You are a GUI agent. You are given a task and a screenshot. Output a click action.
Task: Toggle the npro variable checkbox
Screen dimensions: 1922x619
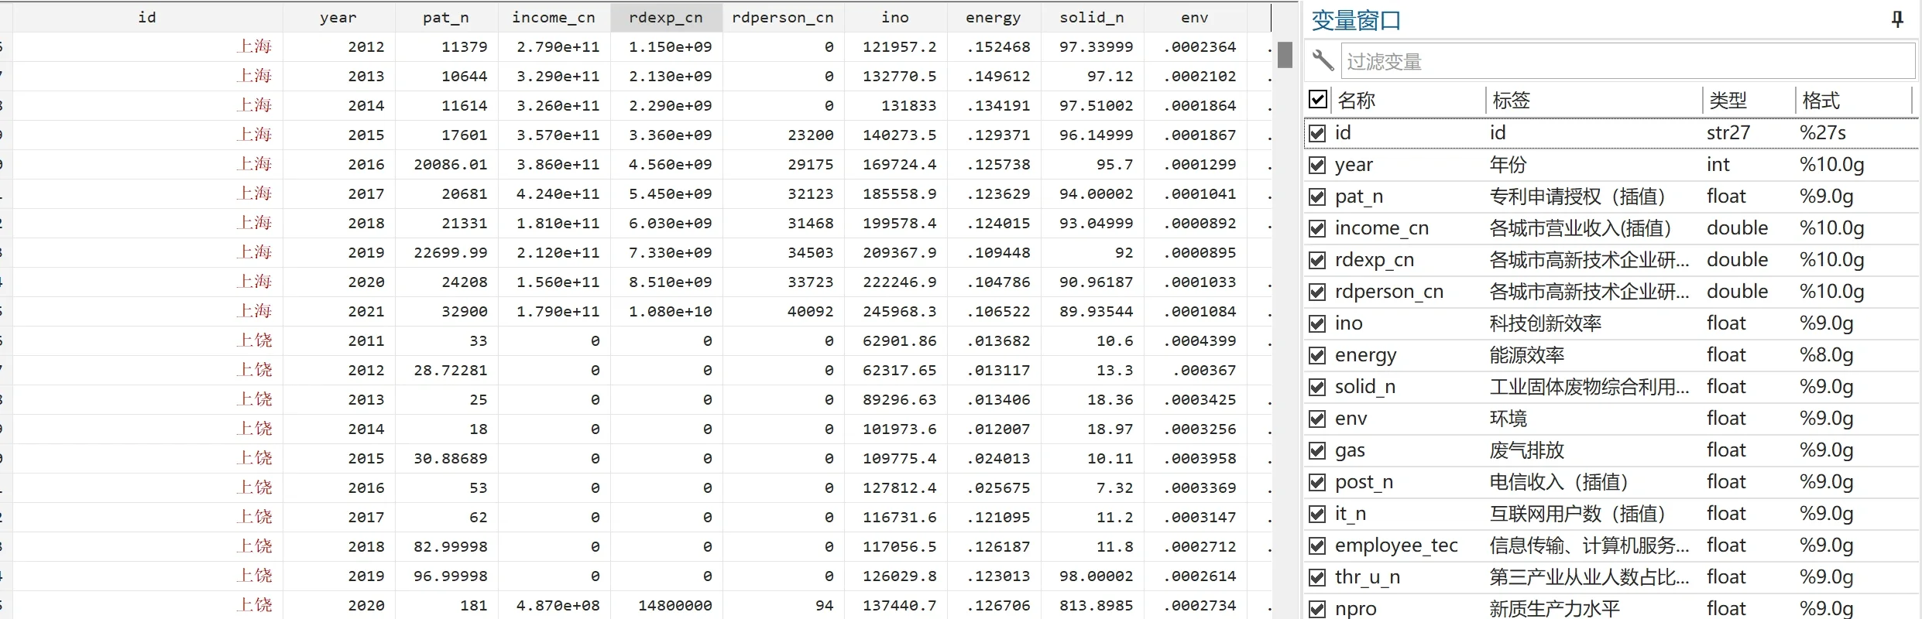[x=1317, y=609]
